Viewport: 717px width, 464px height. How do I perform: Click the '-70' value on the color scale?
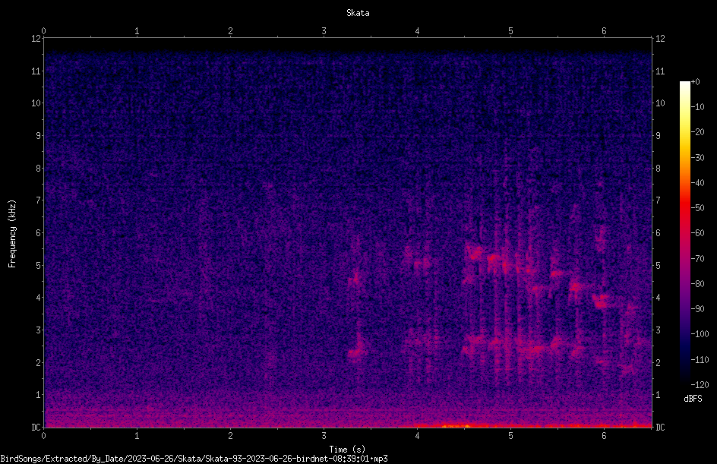(698, 259)
